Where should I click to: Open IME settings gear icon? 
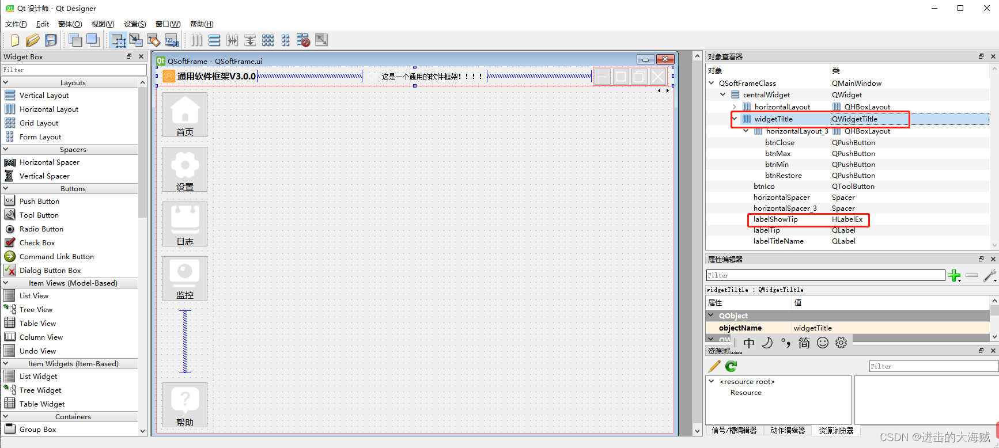pyautogui.click(x=841, y=343)
